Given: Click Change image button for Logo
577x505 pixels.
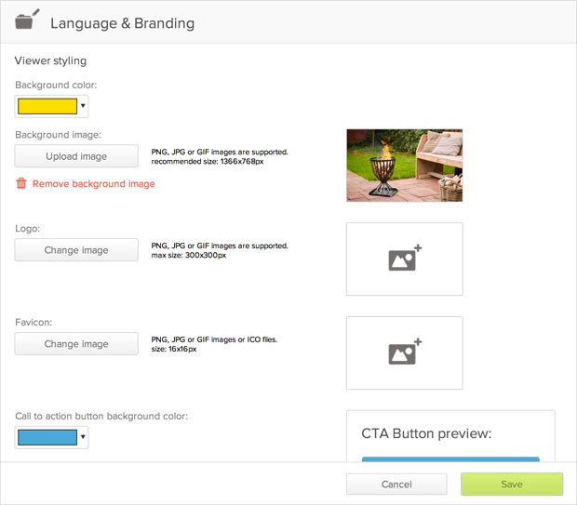Looking at the screenshot, I should pos(76,250).
